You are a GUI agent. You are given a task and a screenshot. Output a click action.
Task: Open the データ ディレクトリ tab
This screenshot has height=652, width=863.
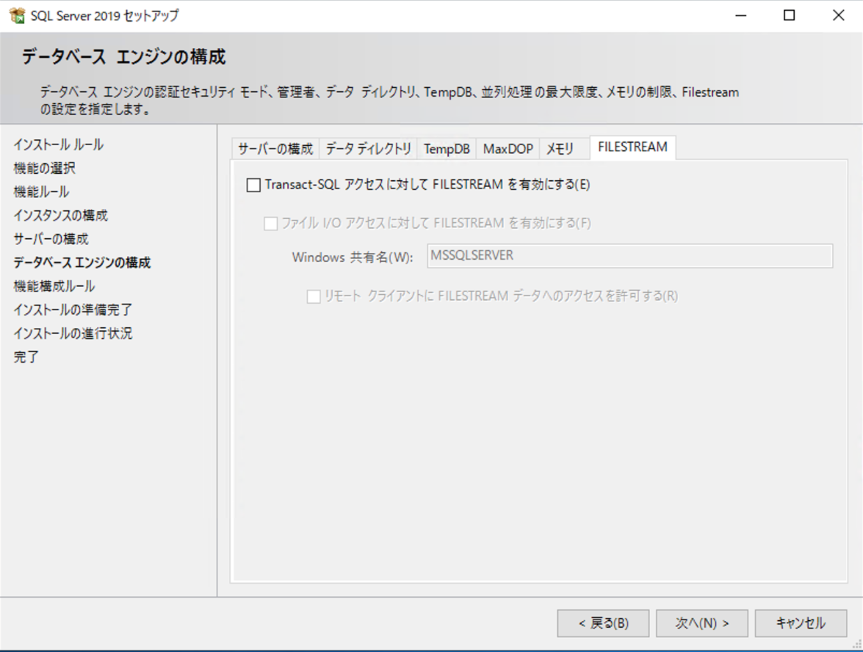coord(368,149)
